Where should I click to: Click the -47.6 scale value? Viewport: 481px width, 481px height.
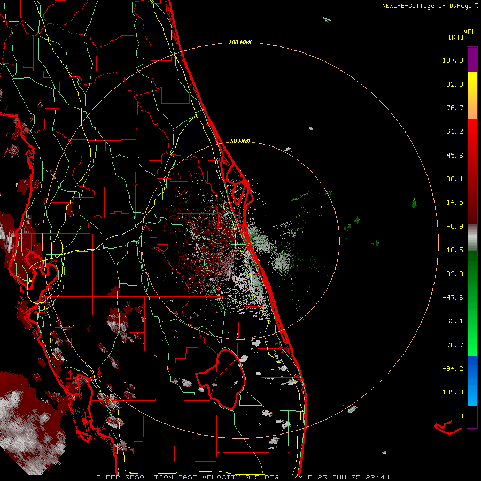[x=453, y=298]
